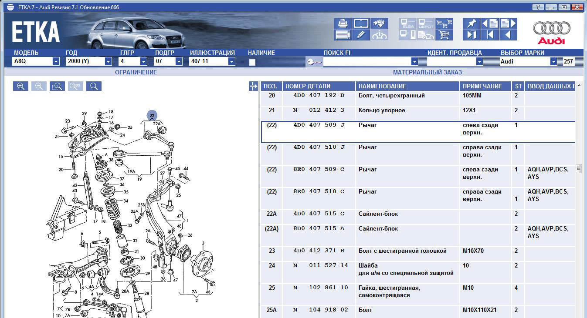Zoom in on the parts illustration
Screen dimensions: 587x318
tap(20, 86)
